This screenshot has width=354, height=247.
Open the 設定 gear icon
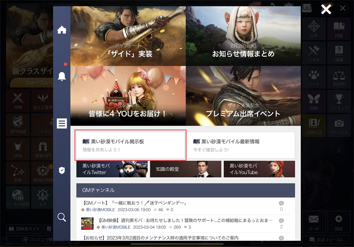click(x=339, y=222)
